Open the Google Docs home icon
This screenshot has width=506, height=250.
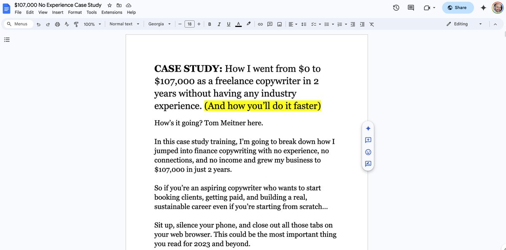point(6,8)
